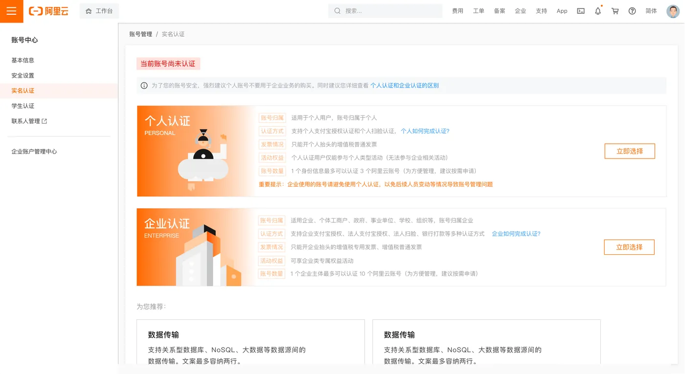This screenshot has height=374, width=685.
Task: Open the shopping cart icon
Action: coord(615,11)
